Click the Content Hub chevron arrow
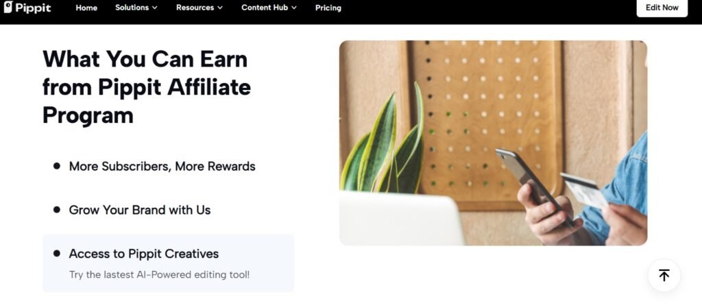 click(294, 8)
